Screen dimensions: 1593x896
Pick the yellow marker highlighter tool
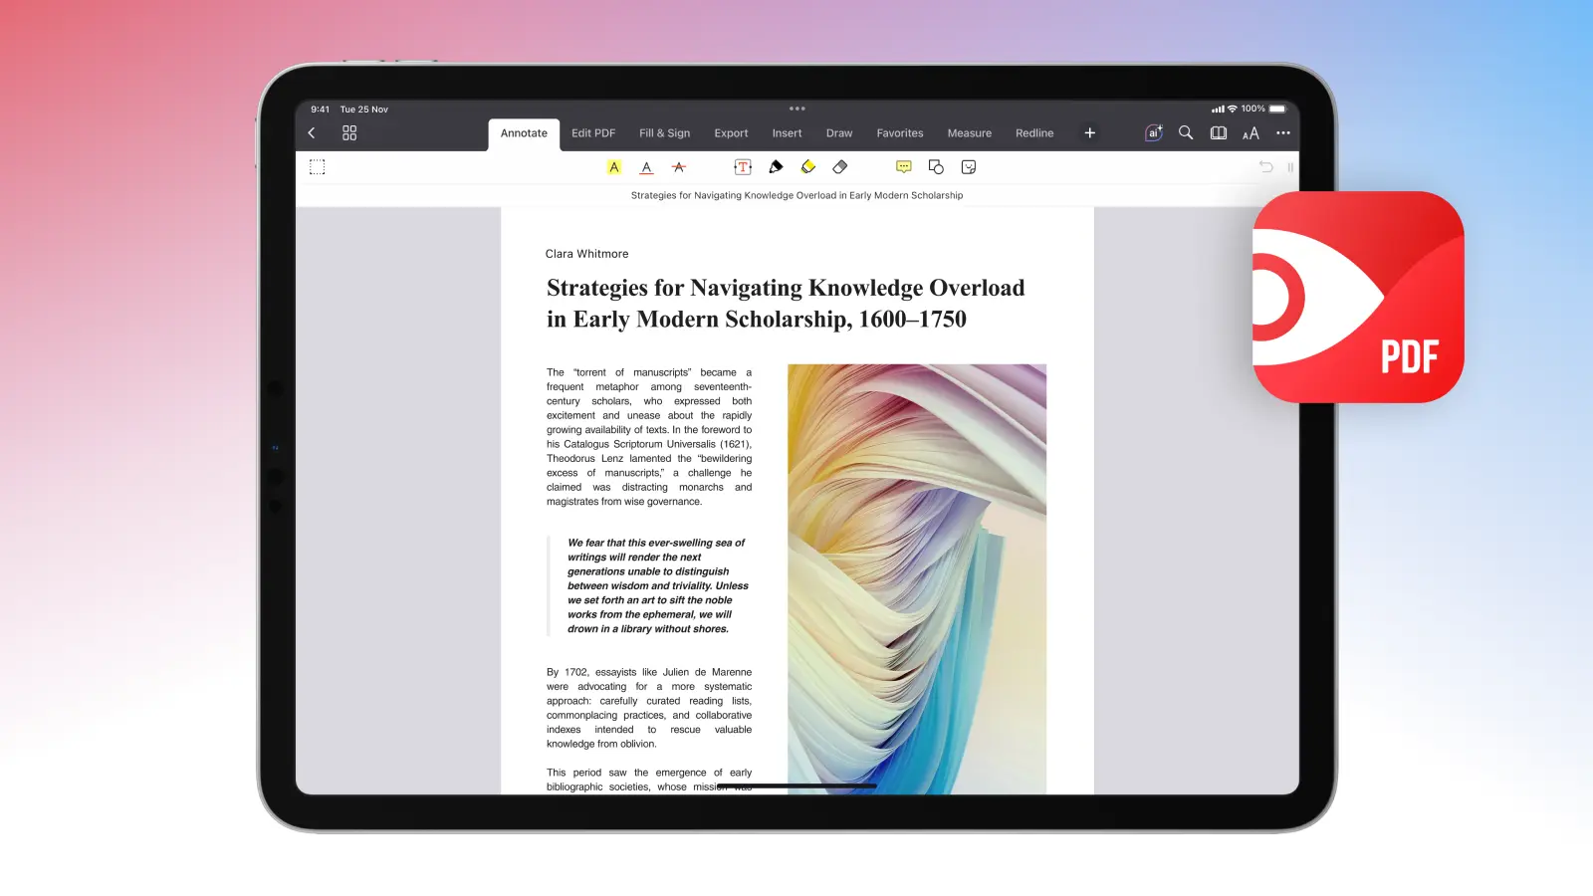[808, 167]
